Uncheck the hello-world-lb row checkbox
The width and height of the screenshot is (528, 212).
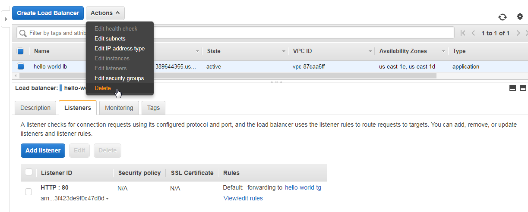(x=21, y=67)
